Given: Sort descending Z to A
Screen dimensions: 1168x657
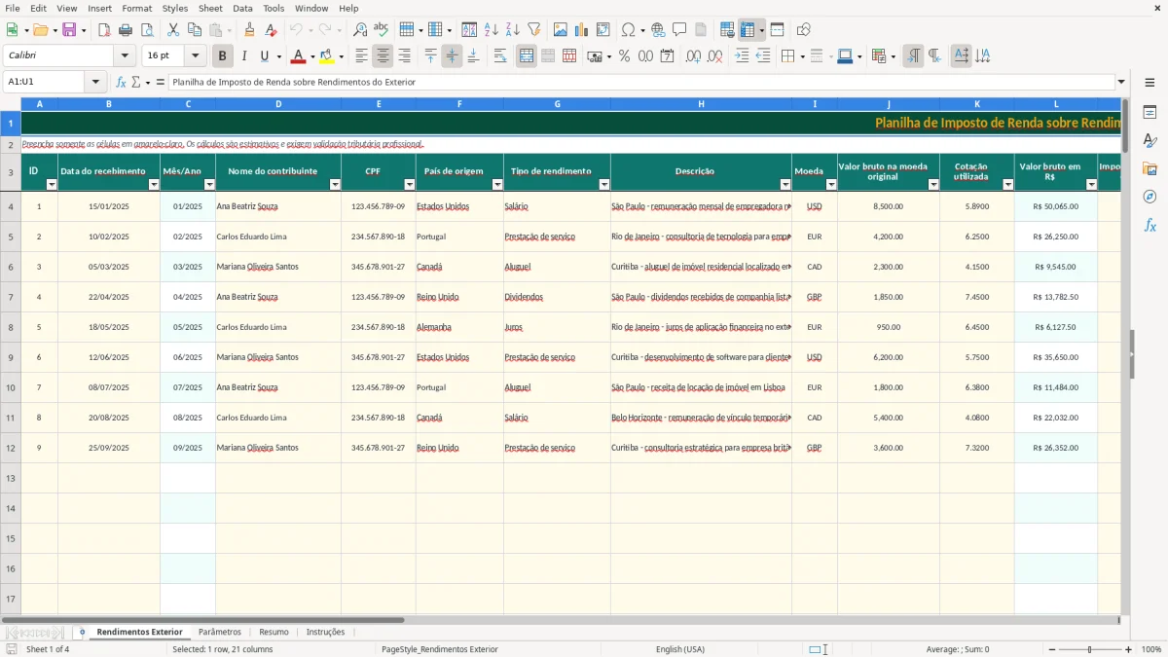Looking at the screenshot, I should coord(513,30).
